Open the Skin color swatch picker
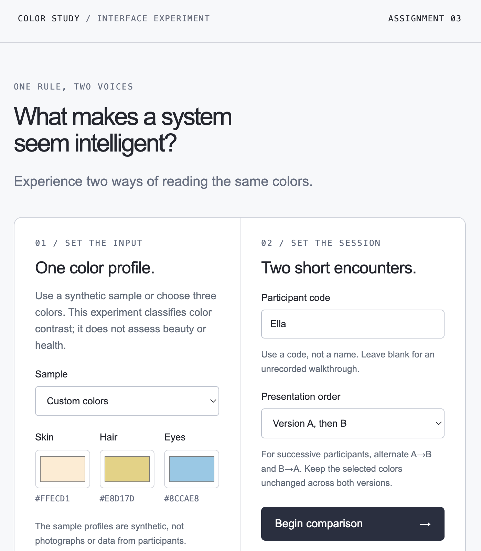This screenshot has width=481, height=551. click(63, 469)
